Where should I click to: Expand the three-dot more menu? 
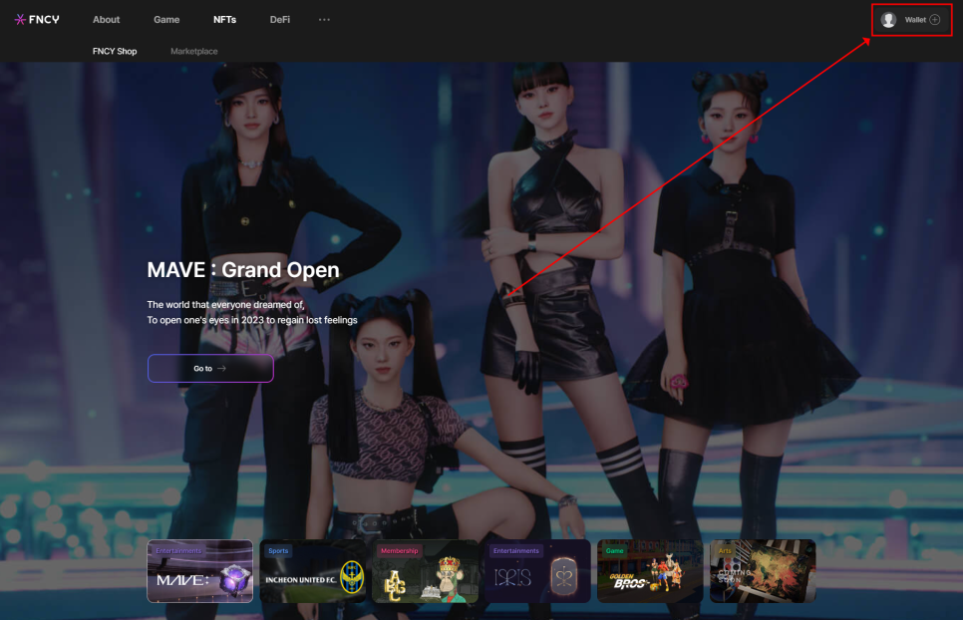pos(324,20)
